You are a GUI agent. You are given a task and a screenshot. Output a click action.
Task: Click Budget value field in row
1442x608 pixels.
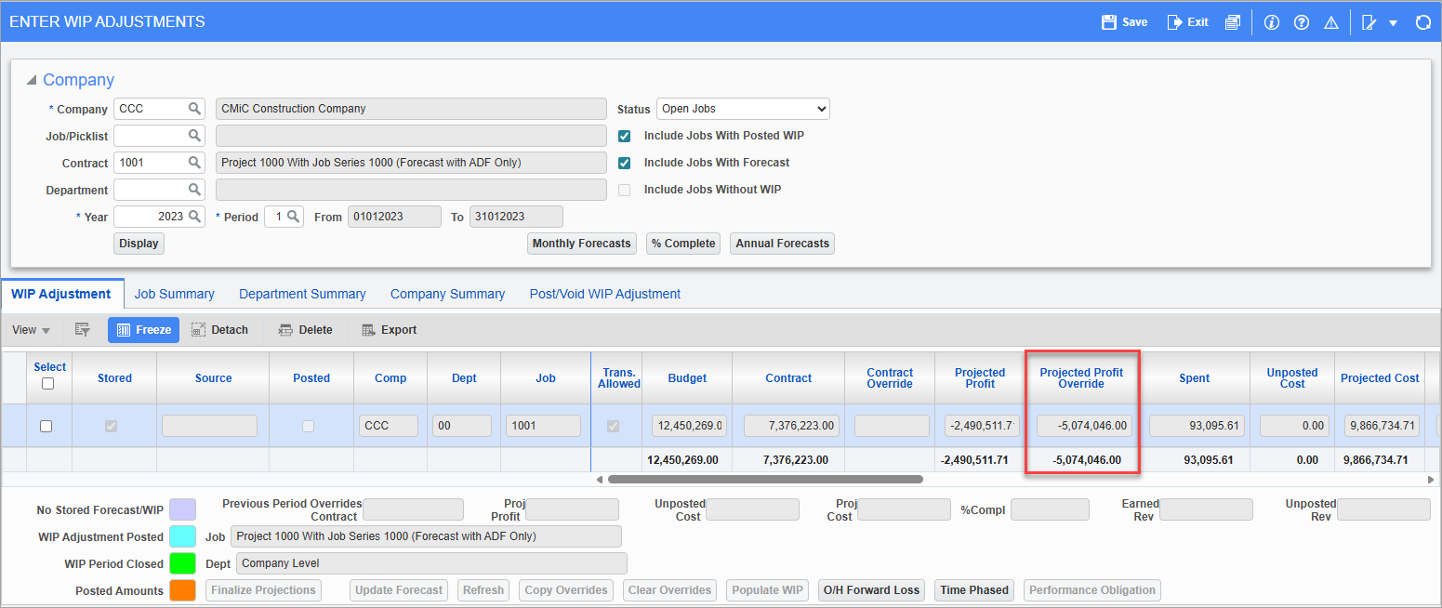[689, 426]
